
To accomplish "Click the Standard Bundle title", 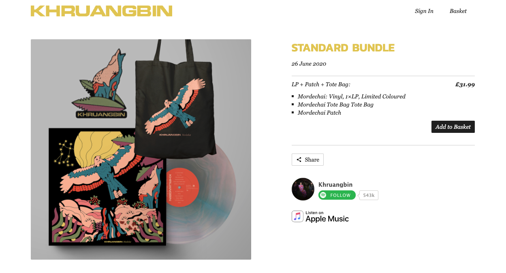I will coord(343,48).
